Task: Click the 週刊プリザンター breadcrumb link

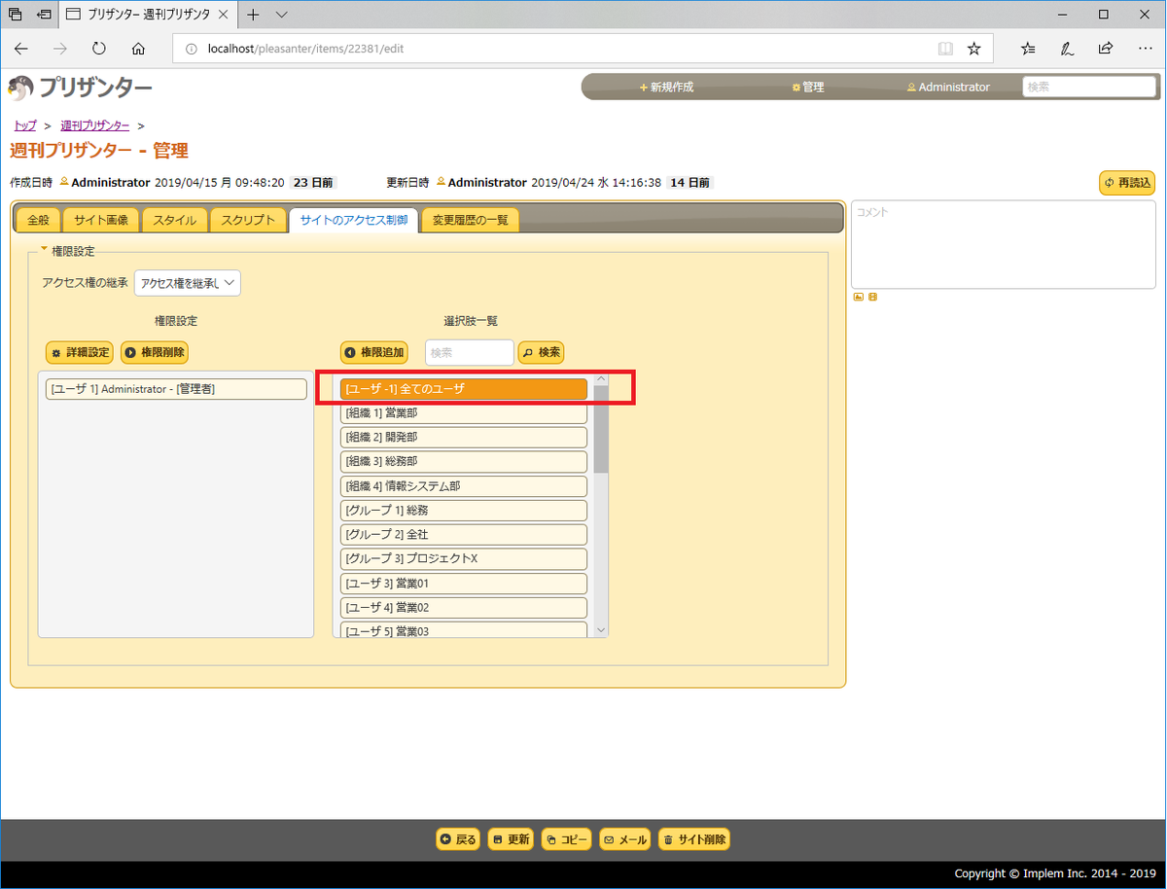Action: coord(94,124)
